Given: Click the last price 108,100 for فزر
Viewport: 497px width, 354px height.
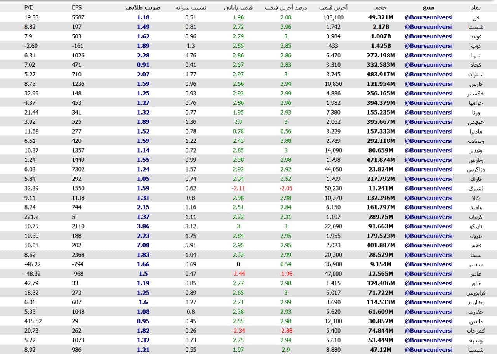Looking at the screenshot, I should [333, 17].
